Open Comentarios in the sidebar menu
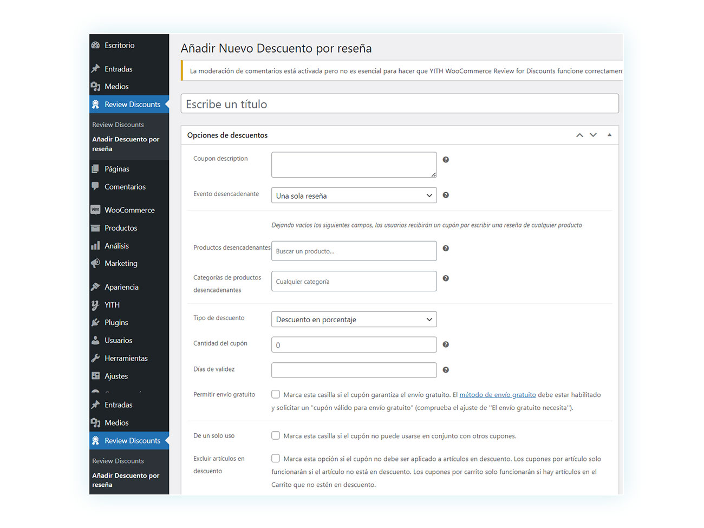The image size is (704, 528). tap(125, 187)
